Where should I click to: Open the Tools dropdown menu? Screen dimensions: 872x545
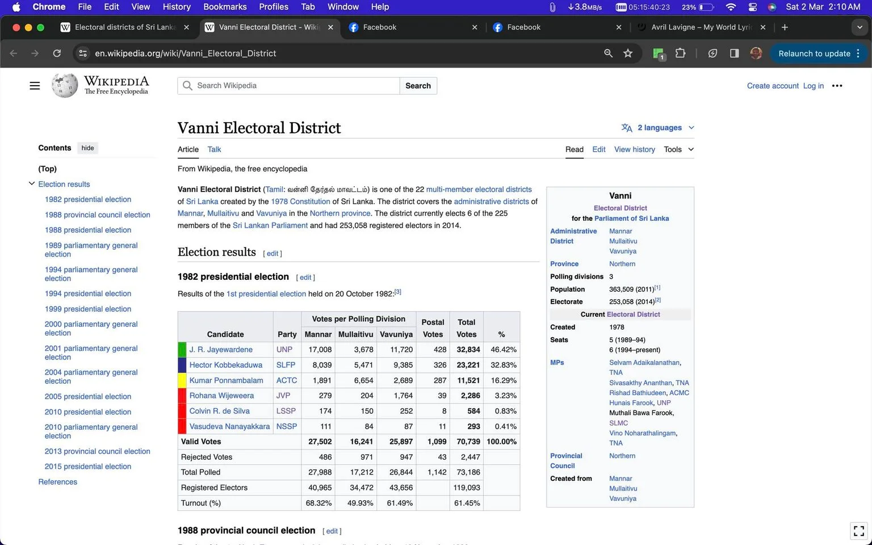(678, 149)
